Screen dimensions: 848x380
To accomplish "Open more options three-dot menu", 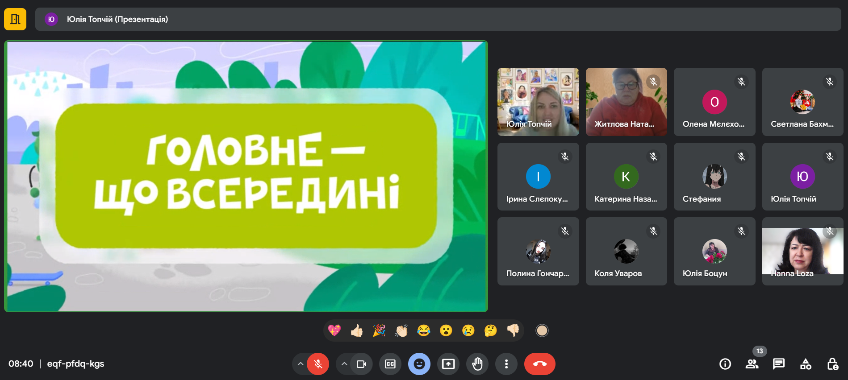I will point(506,364).
